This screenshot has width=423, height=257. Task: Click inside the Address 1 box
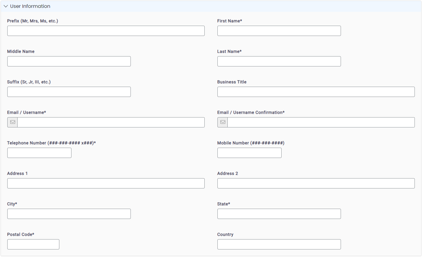tap(106, 183)
